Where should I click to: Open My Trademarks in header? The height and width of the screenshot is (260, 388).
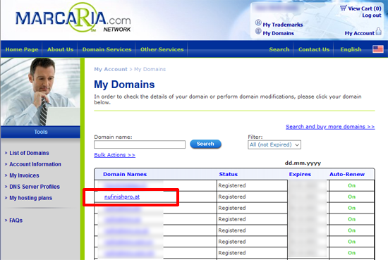283,25
